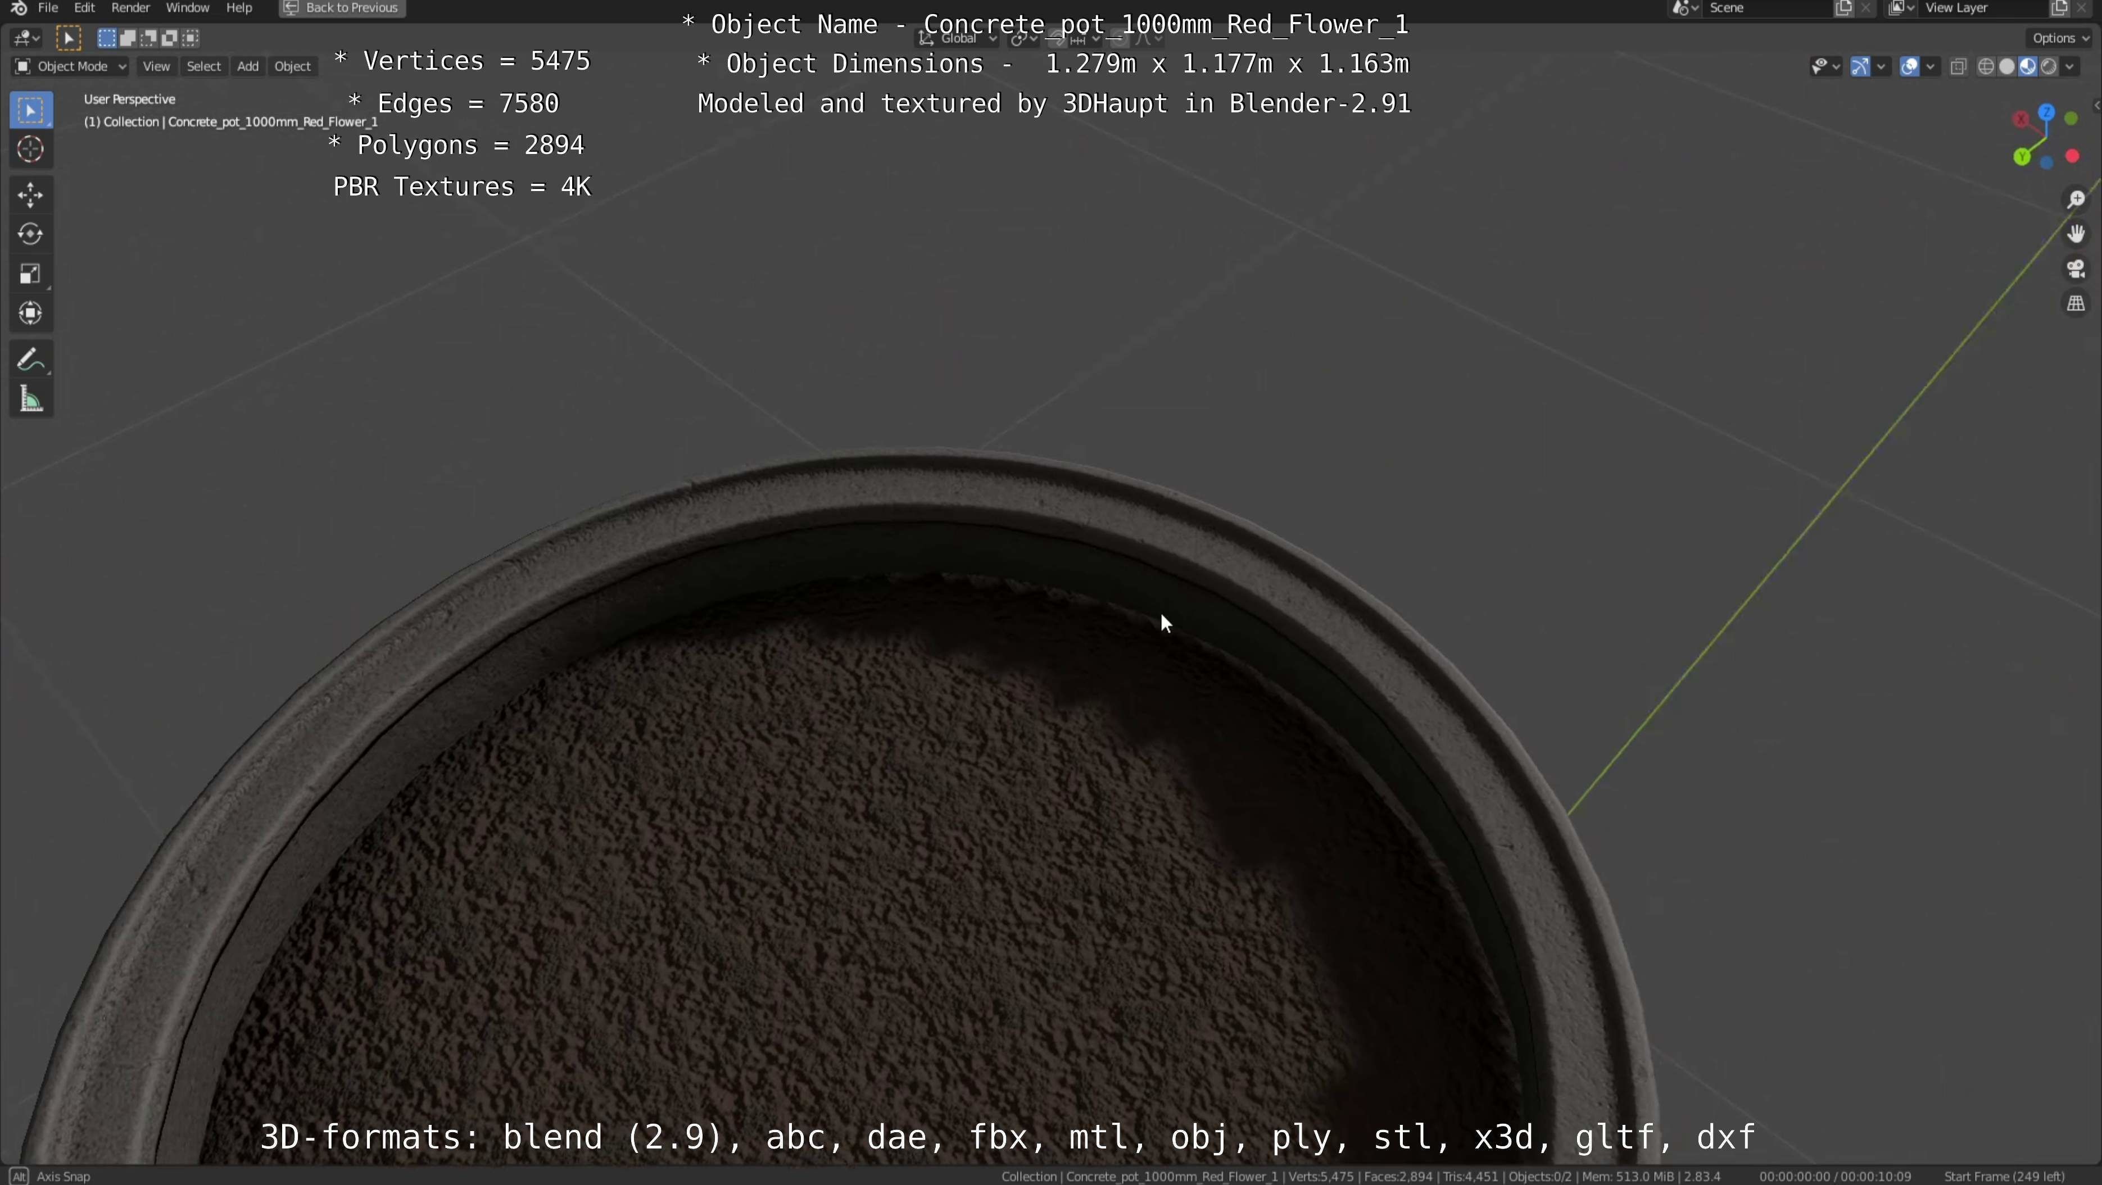Open the Select menu button
The height and width of the screenshot is (1185, 2102).
pos(203,67)
